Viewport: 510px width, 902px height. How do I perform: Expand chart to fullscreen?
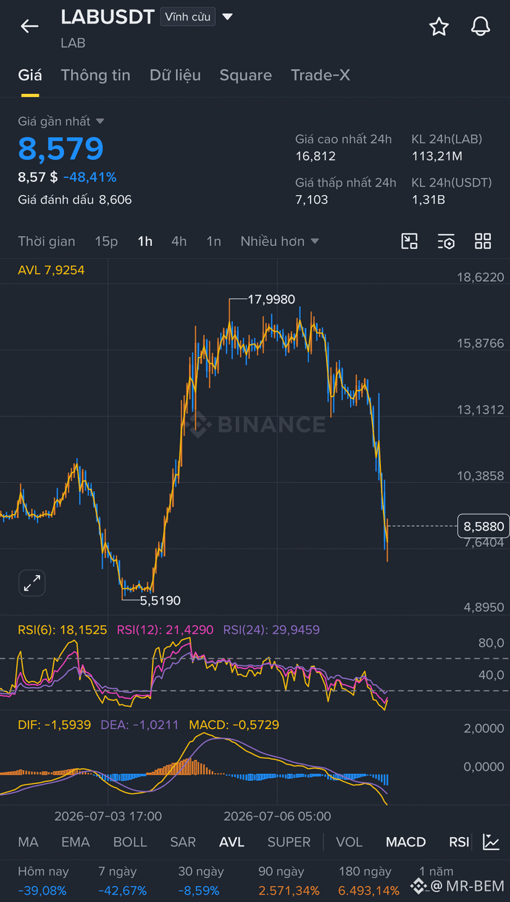(x=31, y=583)
